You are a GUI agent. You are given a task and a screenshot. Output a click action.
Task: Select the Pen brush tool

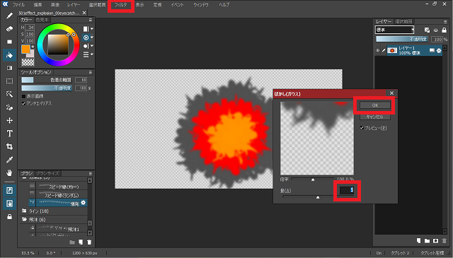[x=9, y=16]
